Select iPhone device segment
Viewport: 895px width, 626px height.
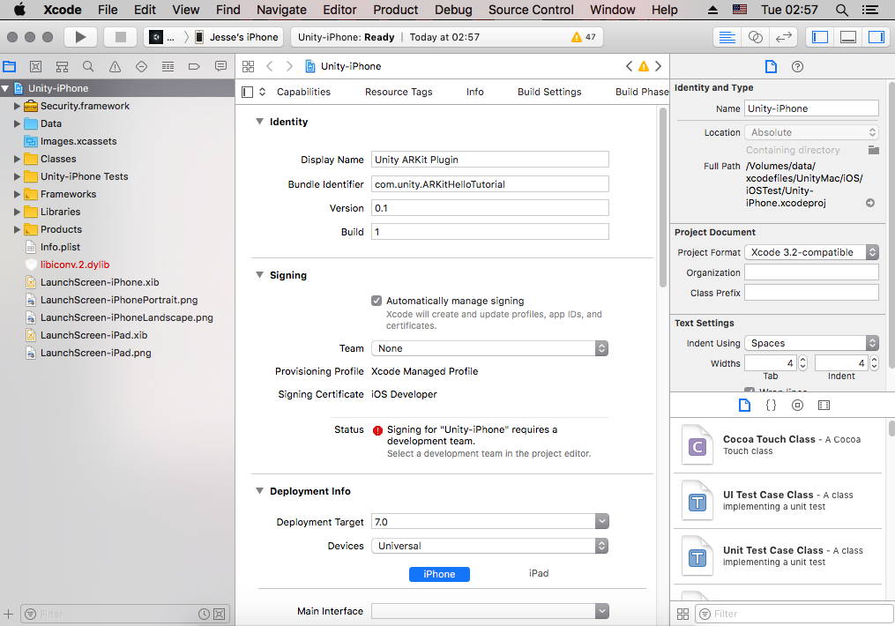439,574
